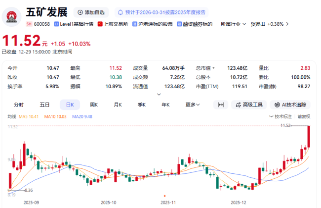Click the 成交额 7.25亿 value
Screen dimensions: 321x208
[x=177, y=77]
